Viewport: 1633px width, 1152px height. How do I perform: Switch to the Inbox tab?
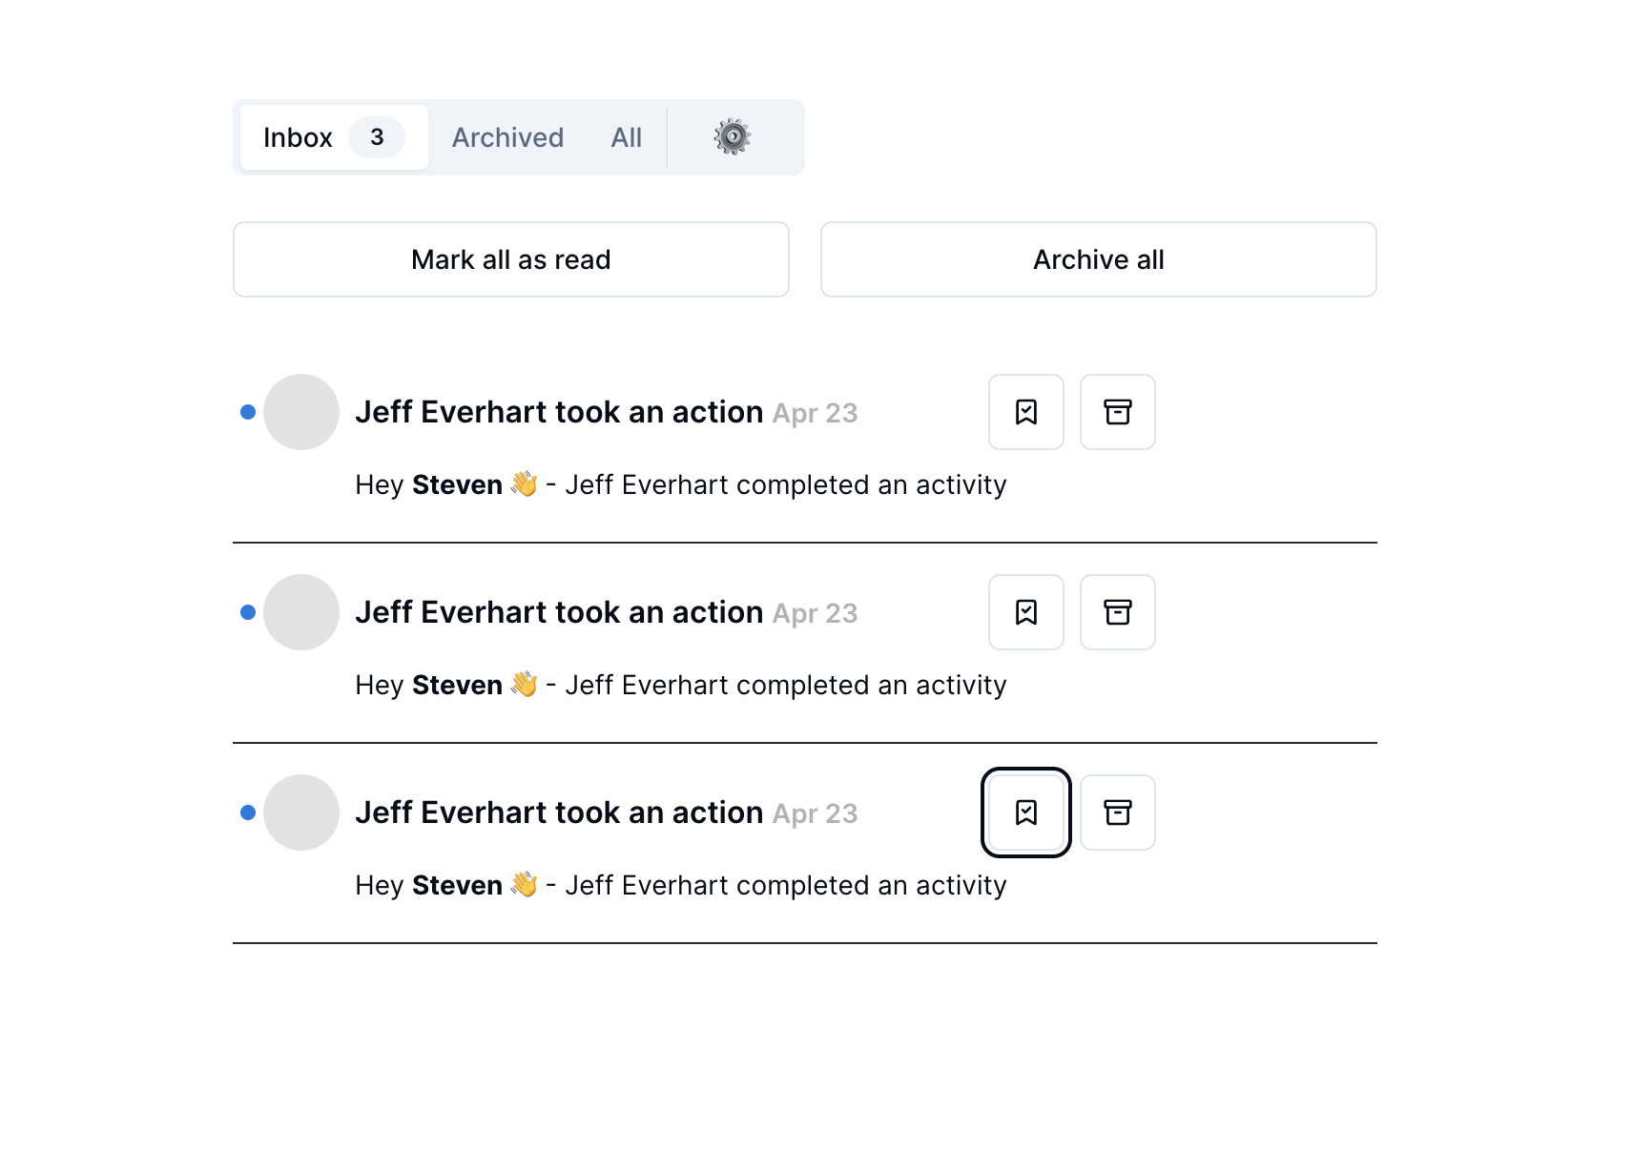[299, 137]
